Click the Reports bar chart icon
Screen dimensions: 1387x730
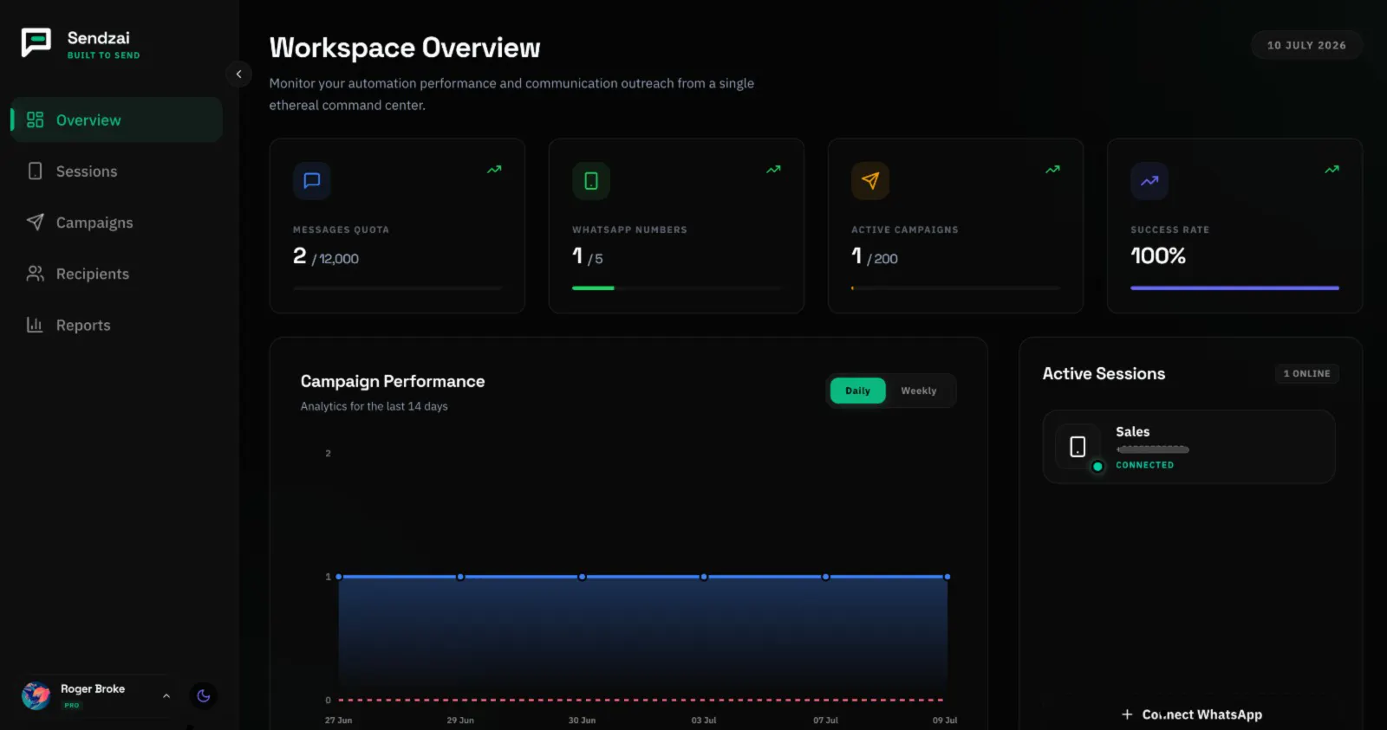tap(35, 325)
